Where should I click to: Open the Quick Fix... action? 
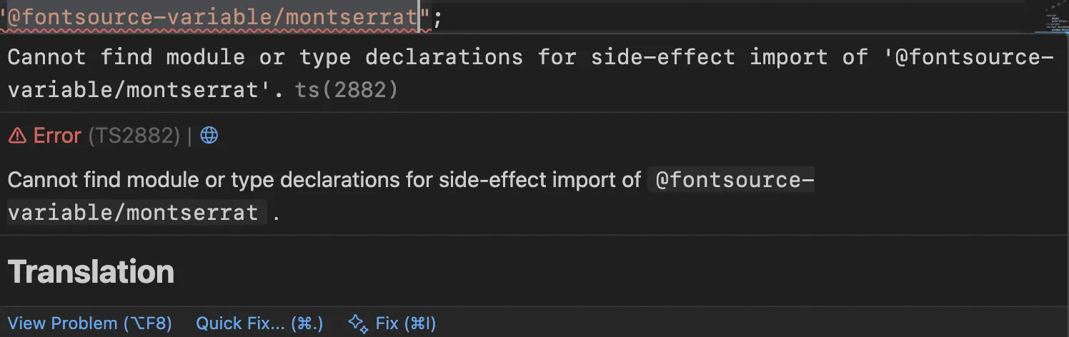click(x=259, y=323)
